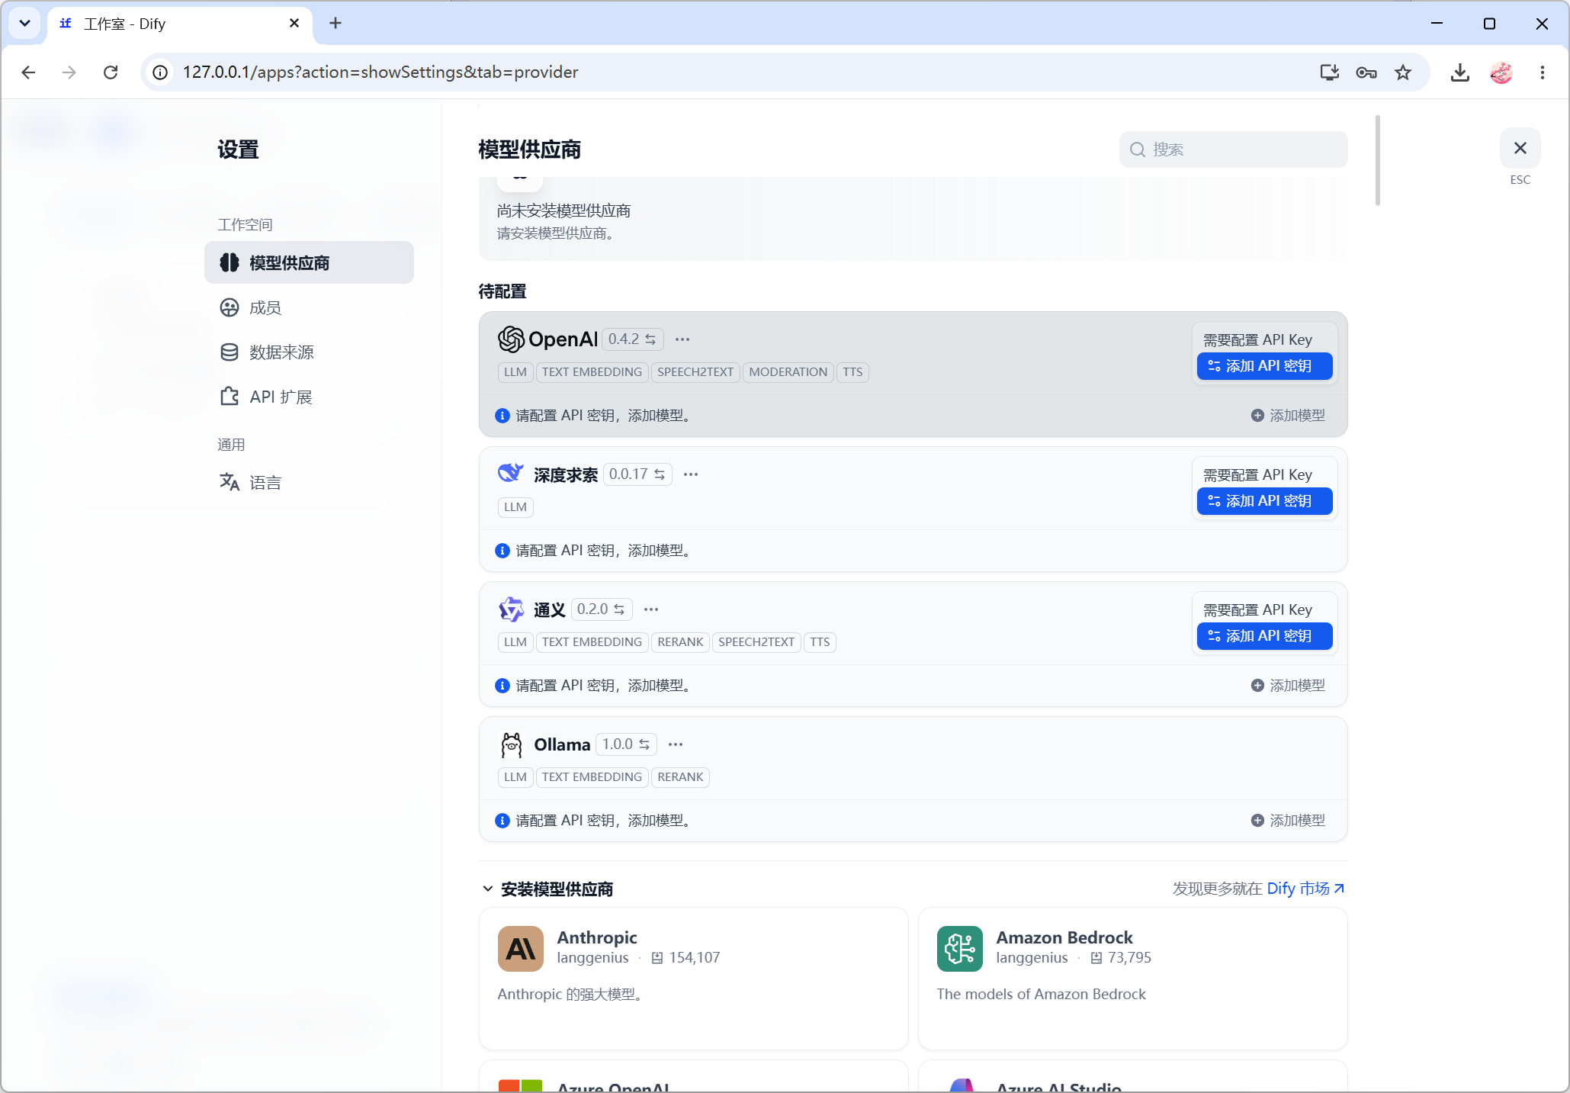Open the Chrome three-dot menu
Screen dimensions: 1570x1093
tap(1543, 72)
